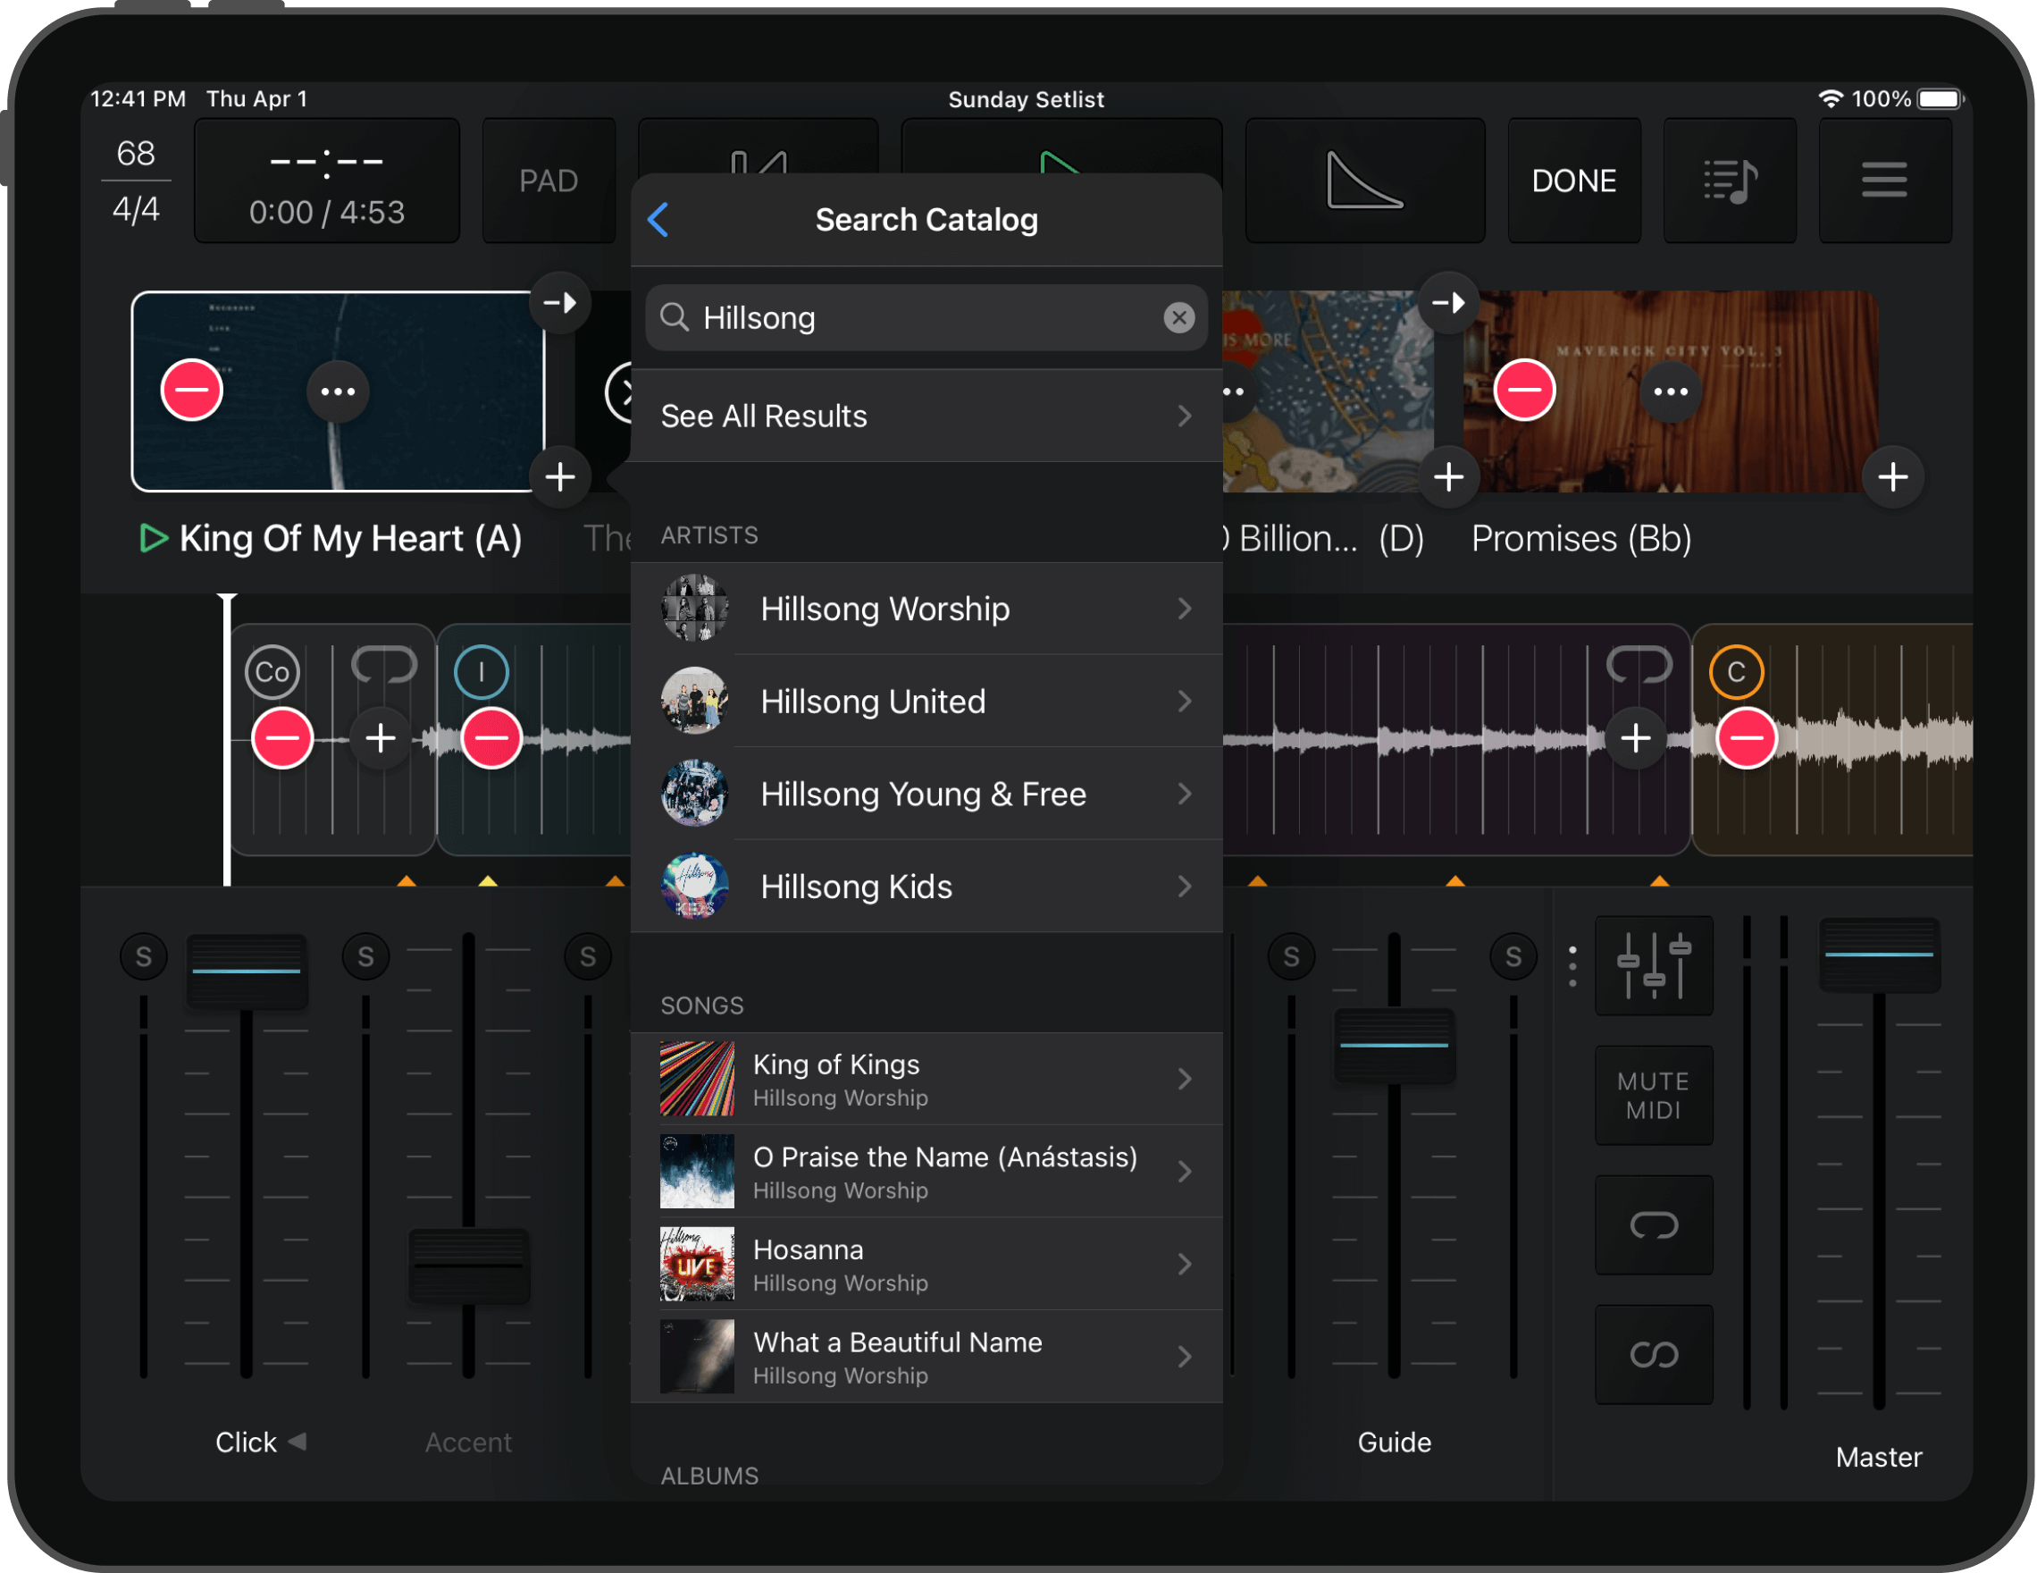Clear the Hillsong search text
This screenshot has height=1573, width=2037.
[x=1179, y=317]
